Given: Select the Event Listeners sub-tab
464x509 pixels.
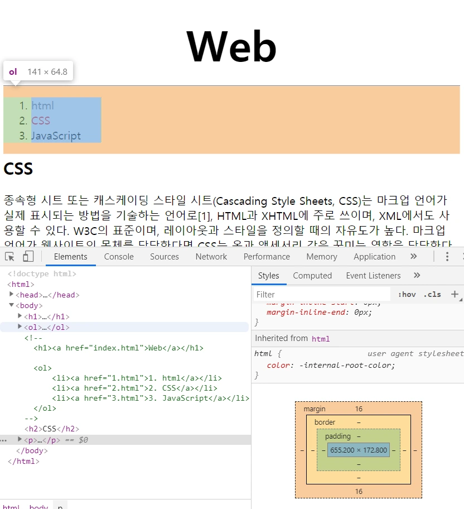Looking at the screenshot, I should click(x=373, y=276).
